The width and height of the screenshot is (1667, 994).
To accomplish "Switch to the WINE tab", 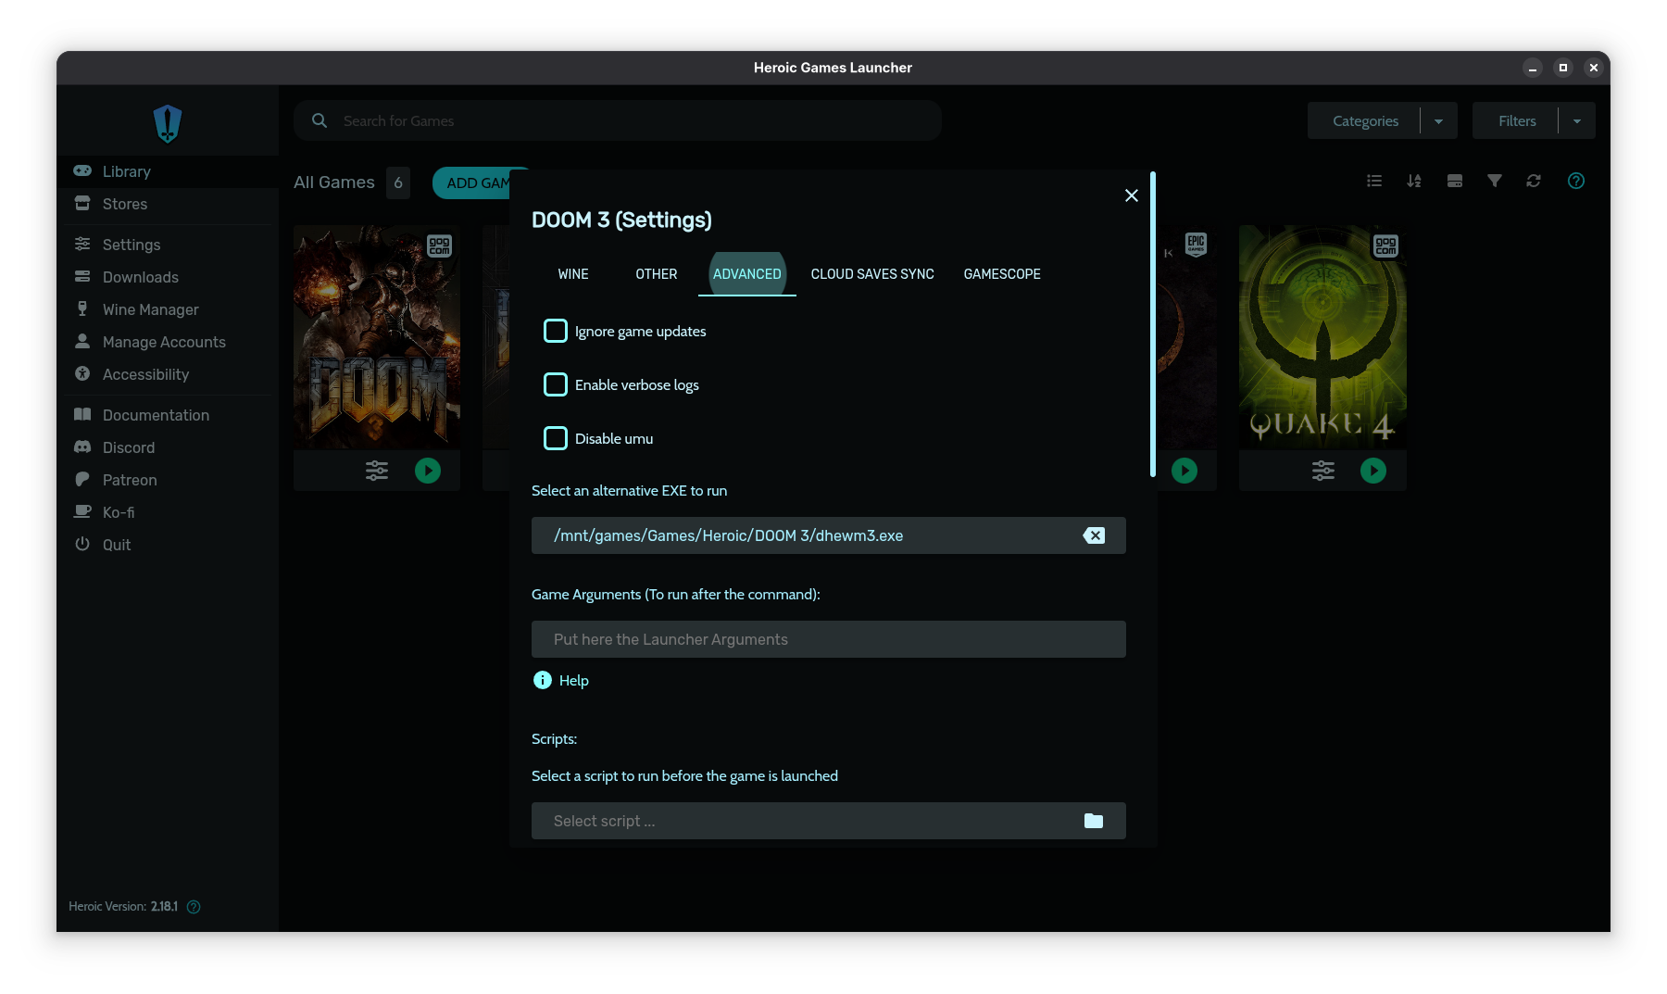I will 573,274.
